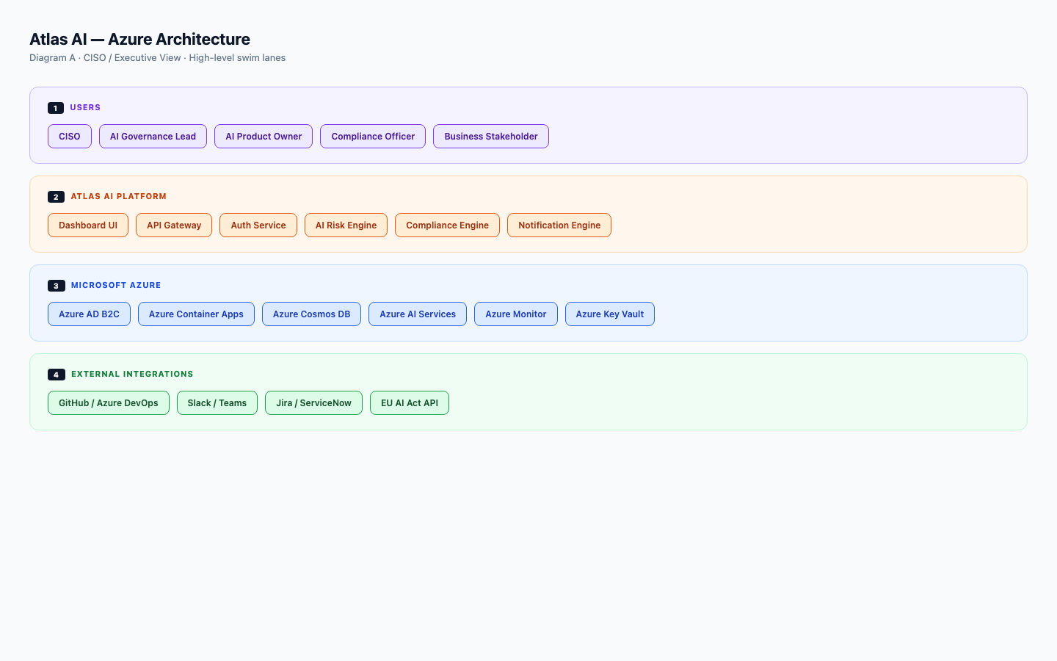Screen dimensions: 1057x661
Task: Select the Azure Key Vault chip
Action: tap(610, 314)
